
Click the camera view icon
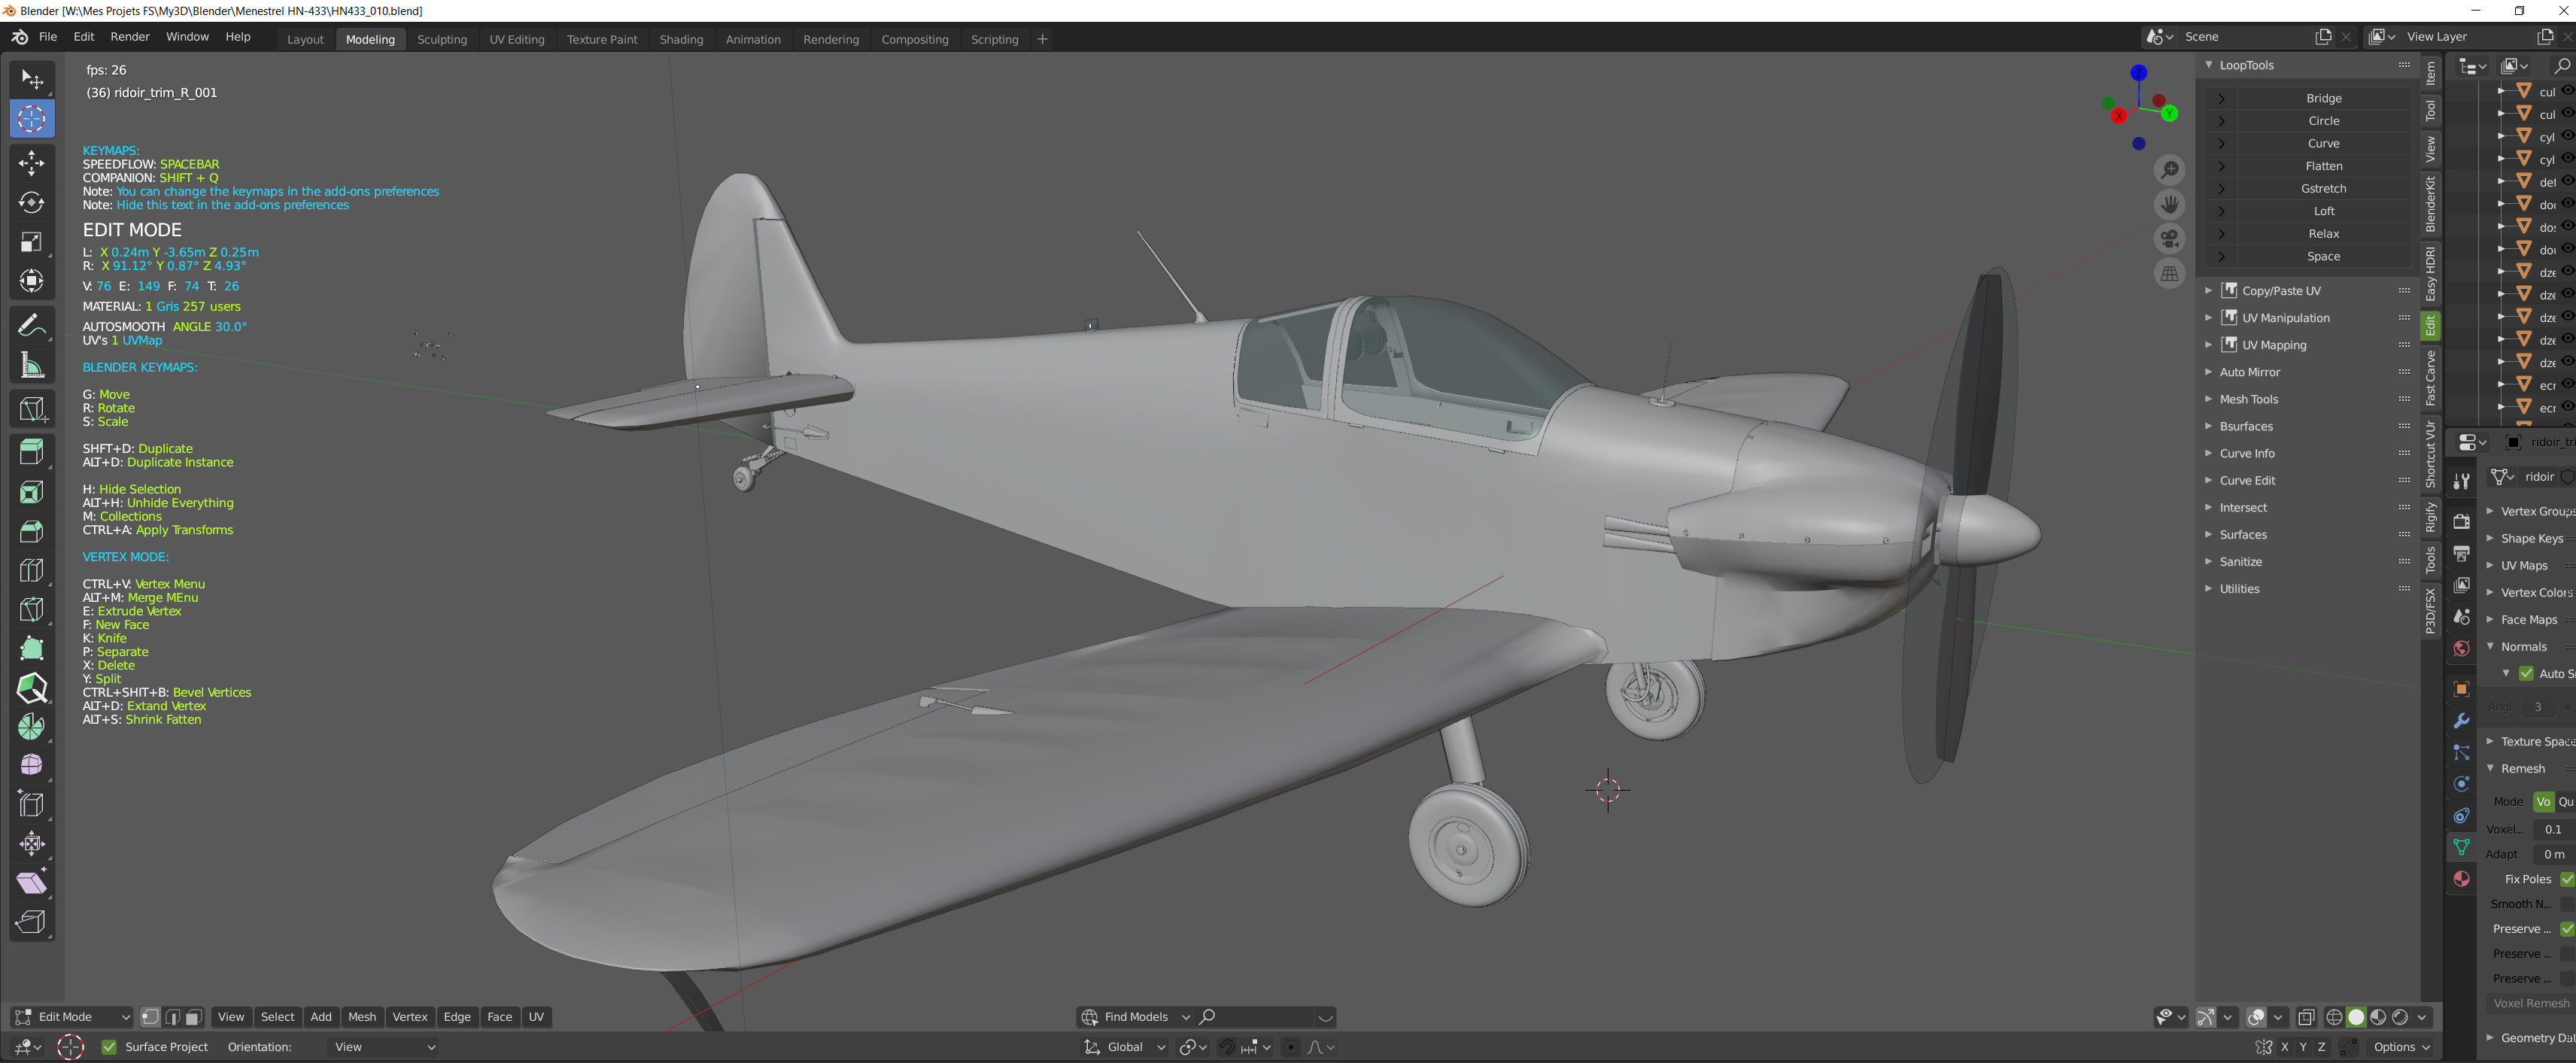[x=2169, y=239]
